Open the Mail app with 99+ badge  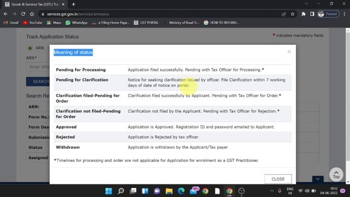tap(194, 191)
